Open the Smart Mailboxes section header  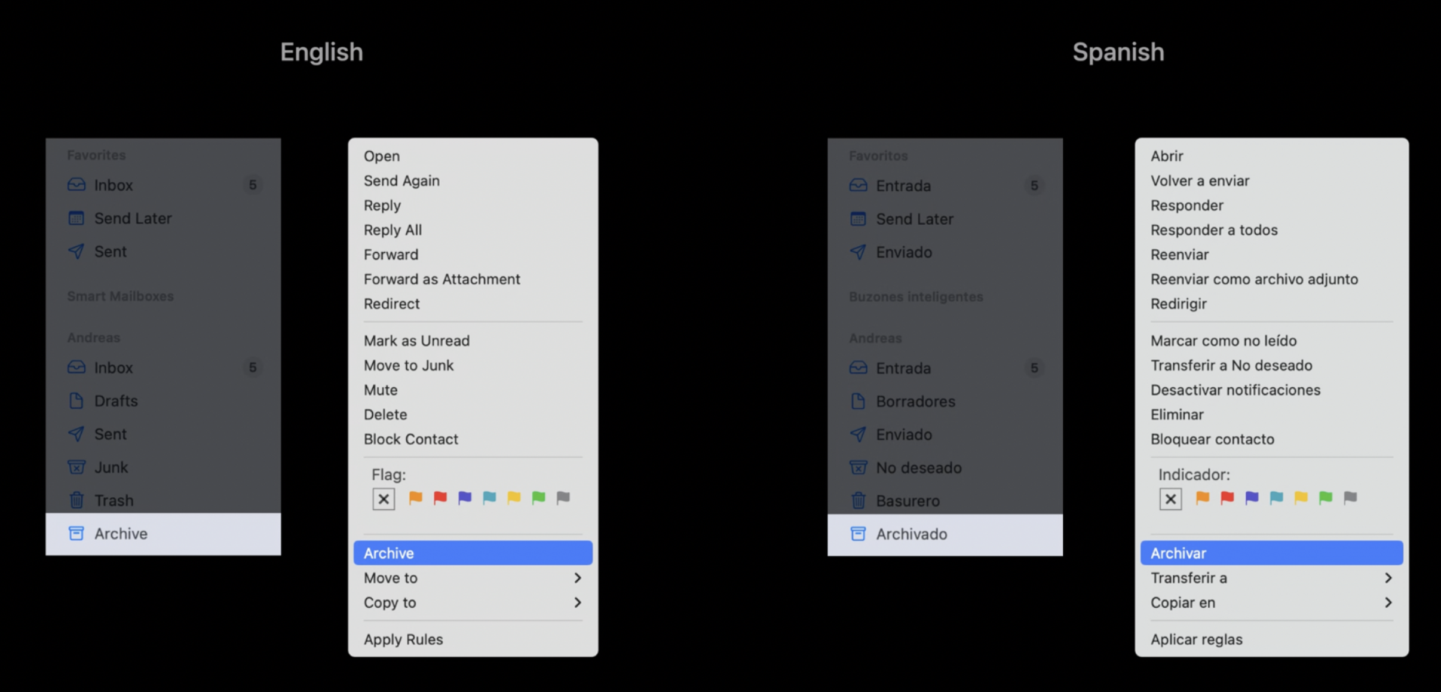120,296
